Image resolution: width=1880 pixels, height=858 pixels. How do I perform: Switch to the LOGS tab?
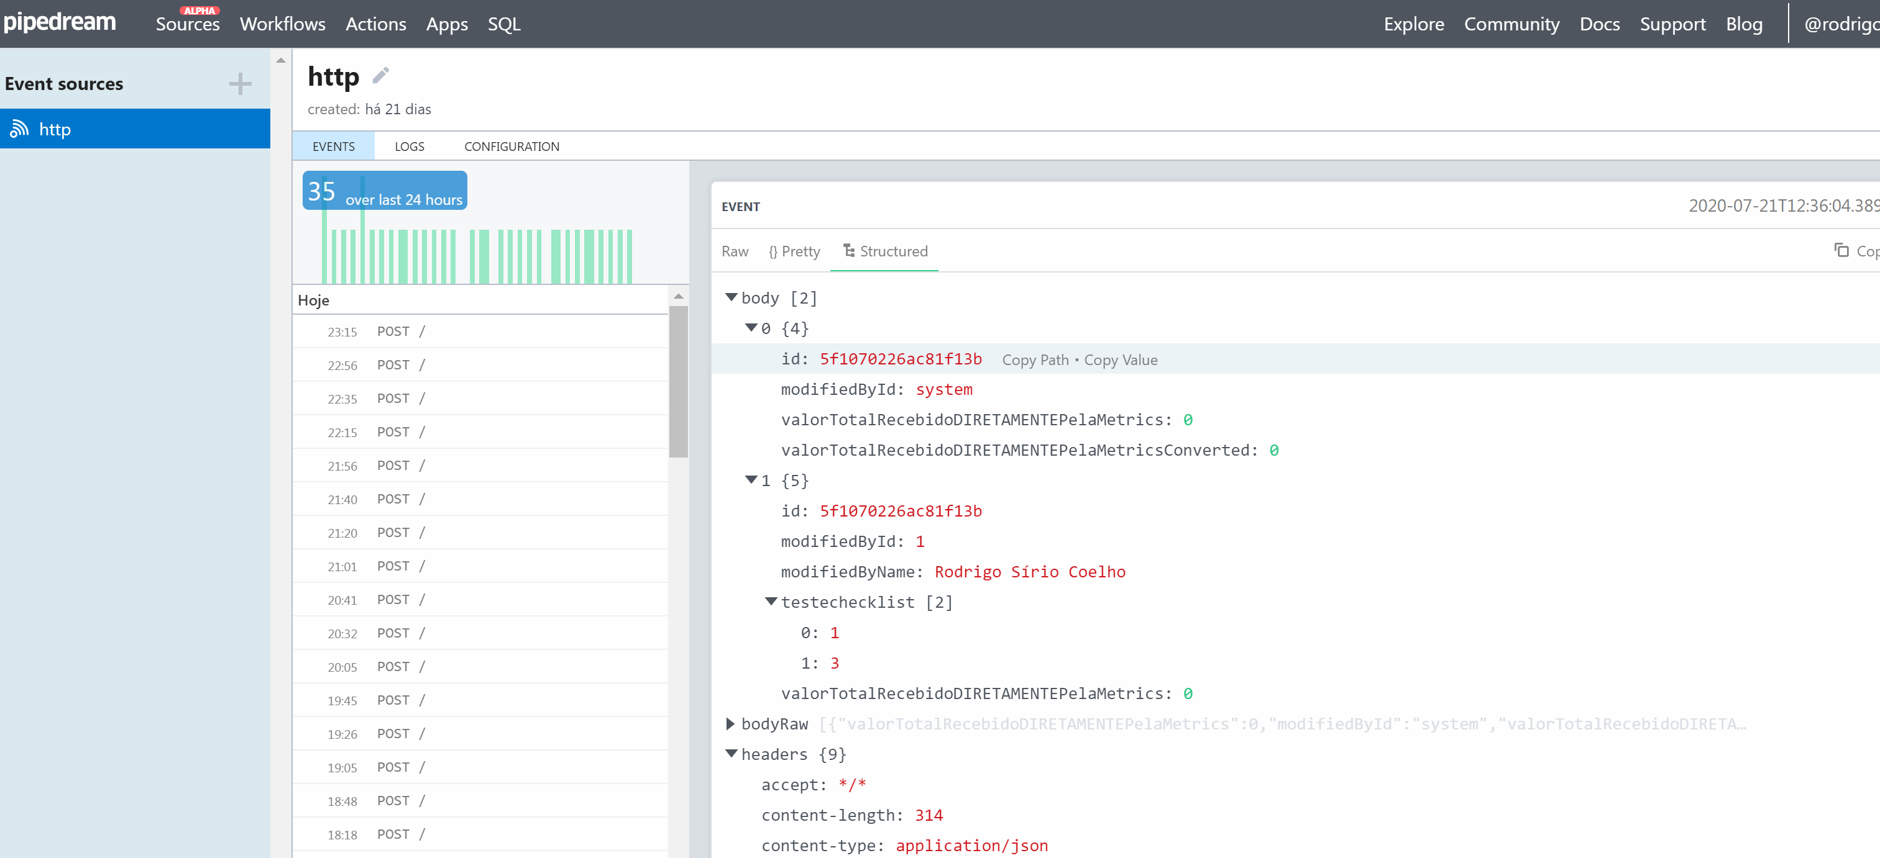point(409,146)
